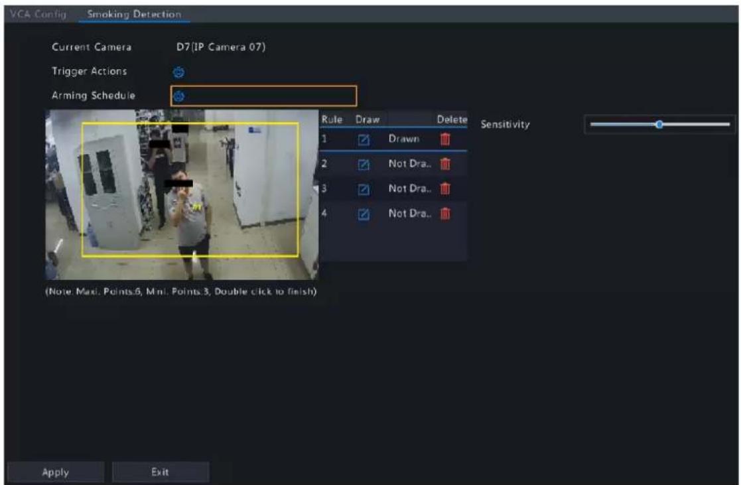Click the Sensitivity label
Screen dimensions: 741x485
click(x=505, y=124)
